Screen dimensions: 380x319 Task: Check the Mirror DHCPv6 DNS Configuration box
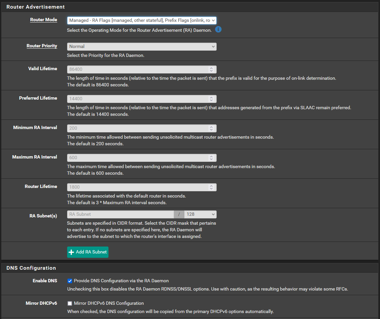pos(70,303)
